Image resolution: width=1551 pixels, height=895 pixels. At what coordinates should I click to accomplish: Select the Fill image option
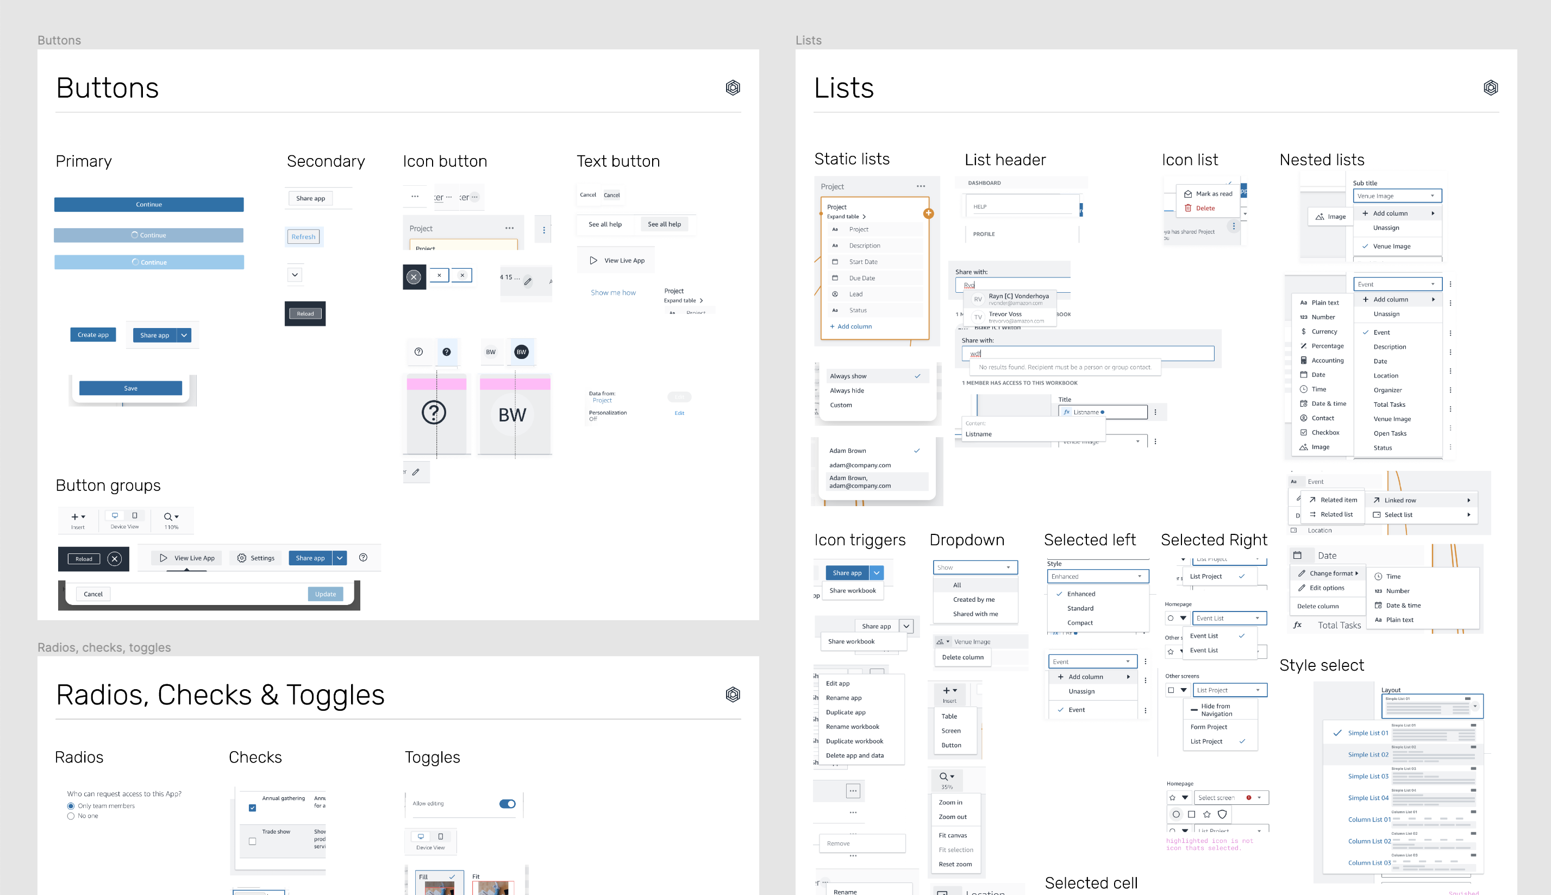439,883
